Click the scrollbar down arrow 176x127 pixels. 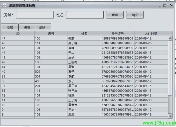click(x=170, y=116)
